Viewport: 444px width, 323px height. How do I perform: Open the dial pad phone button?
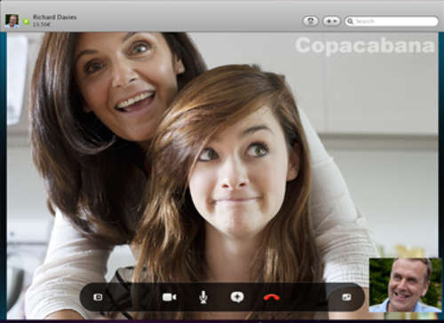point(311,21)
